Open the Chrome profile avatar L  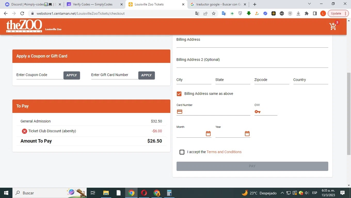pos(323,13)
